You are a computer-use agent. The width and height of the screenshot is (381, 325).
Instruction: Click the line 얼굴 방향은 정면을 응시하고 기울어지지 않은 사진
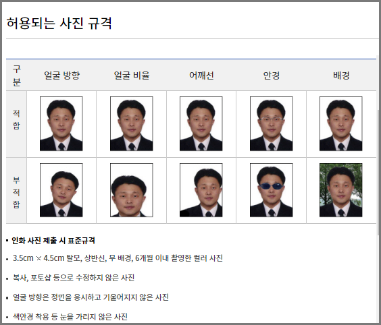pos(91,297)
